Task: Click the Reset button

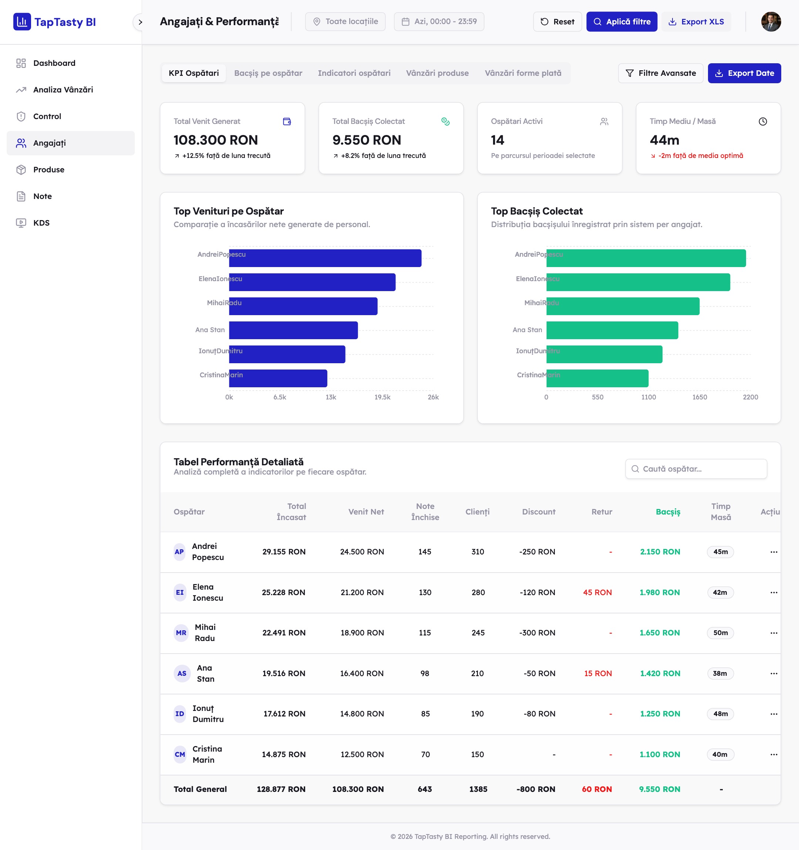Action: pyautogui.click(x=557, y=22)
